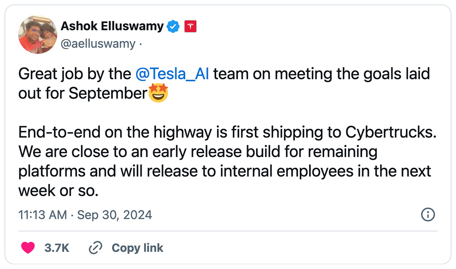Like the tweet with the heart icon
Image resolution: width=456 pixels, height=269 pixels.
(27, 248)
